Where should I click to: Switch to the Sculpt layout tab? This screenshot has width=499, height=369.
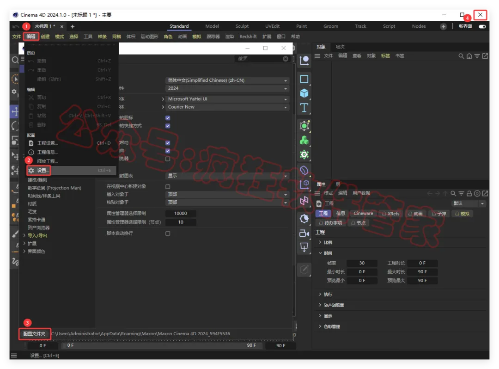coord(242,26)
